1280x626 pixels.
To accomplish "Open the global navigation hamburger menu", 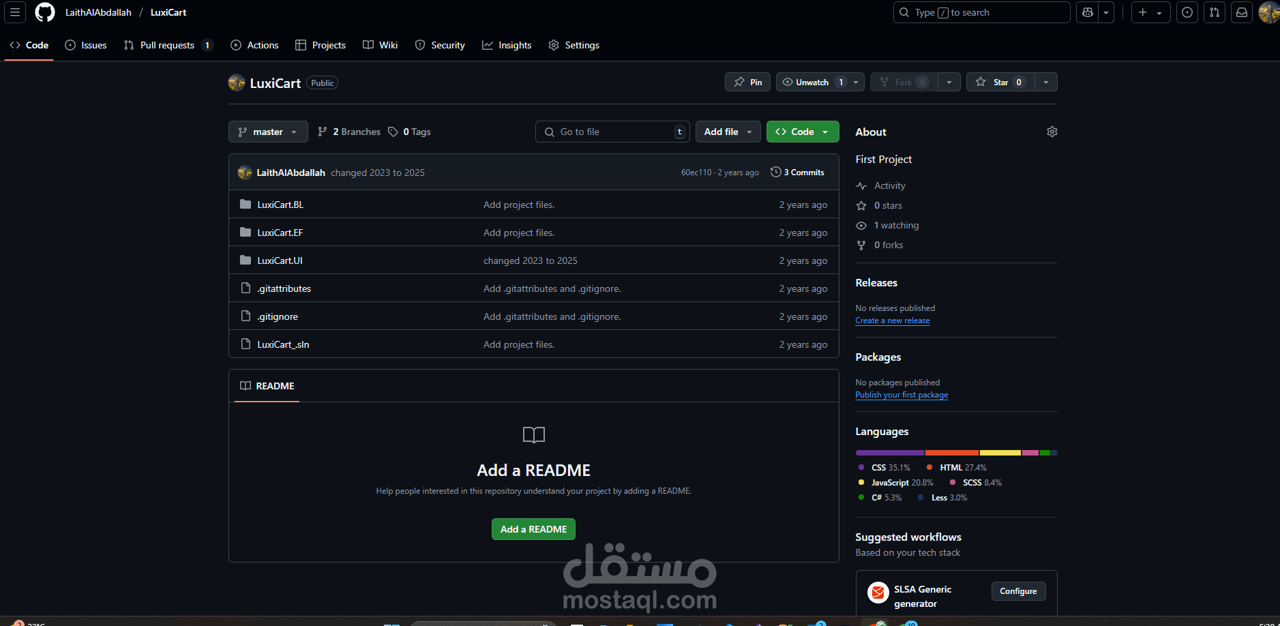I will click(15, 12).
